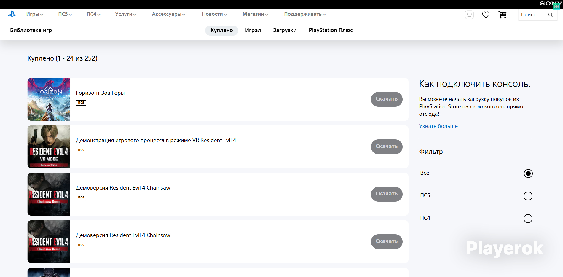Click the Chainsaw demo title above ПС4 tag
Image resolution: width=563 pixels, height=277 pixels.
coord(123,188)
